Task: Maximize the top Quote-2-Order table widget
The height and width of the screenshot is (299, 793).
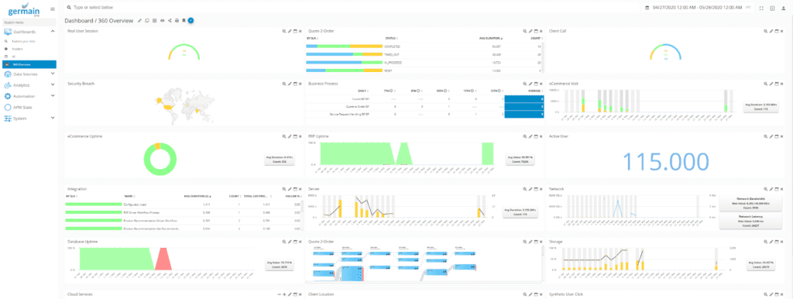Action: [536, 31]
